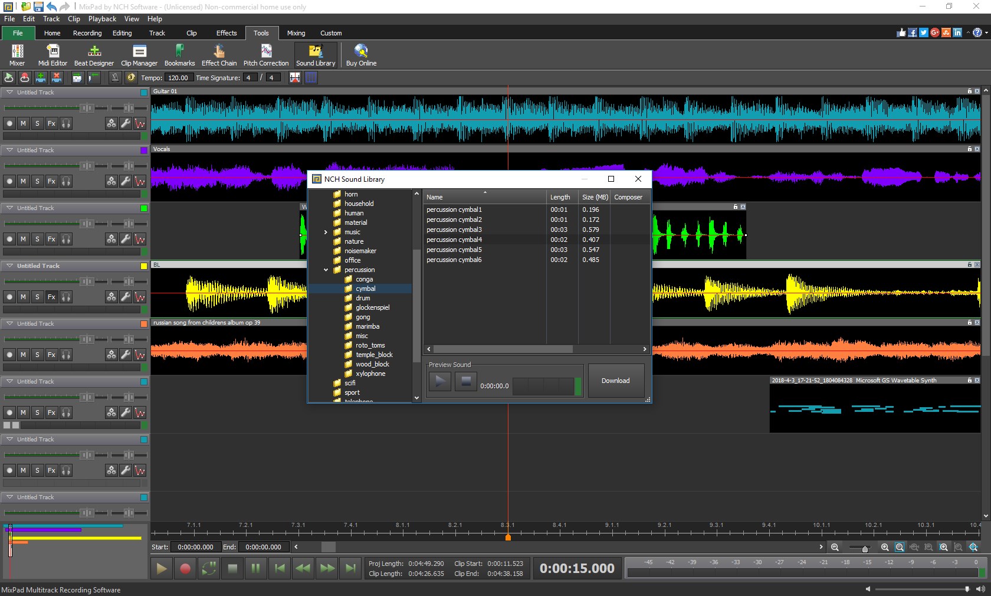Enable Fx on the first Untitled Track
This screenshot has height=596, width=991.
(51, 124)
